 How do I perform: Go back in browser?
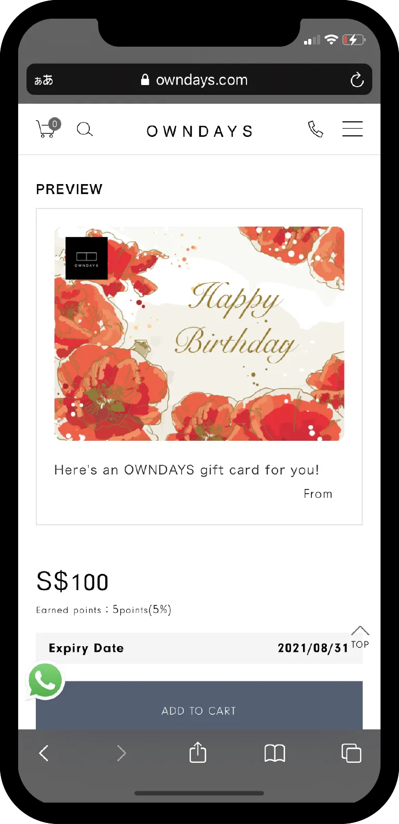[x=44, y=753]
